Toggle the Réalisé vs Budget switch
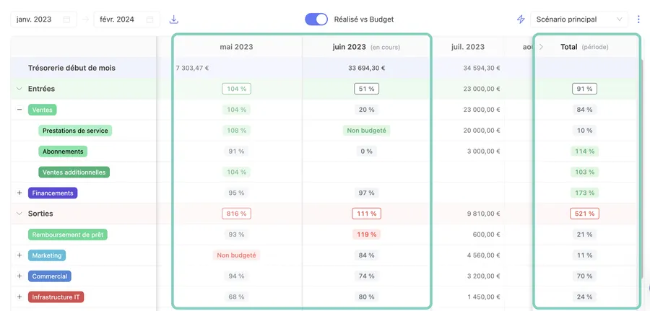 (x=316, y=19)
